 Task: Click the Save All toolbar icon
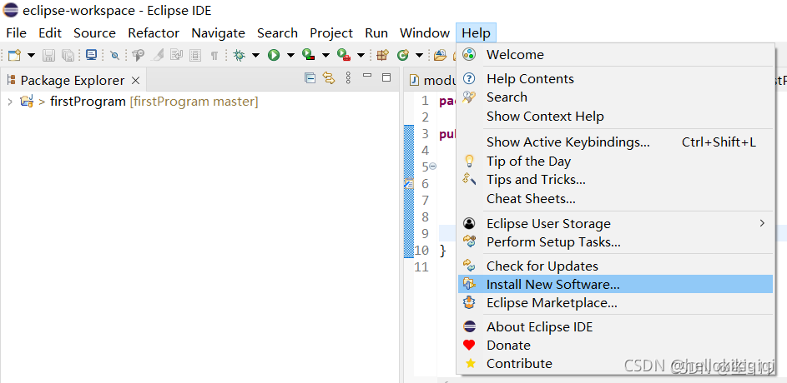coord(68,55)
